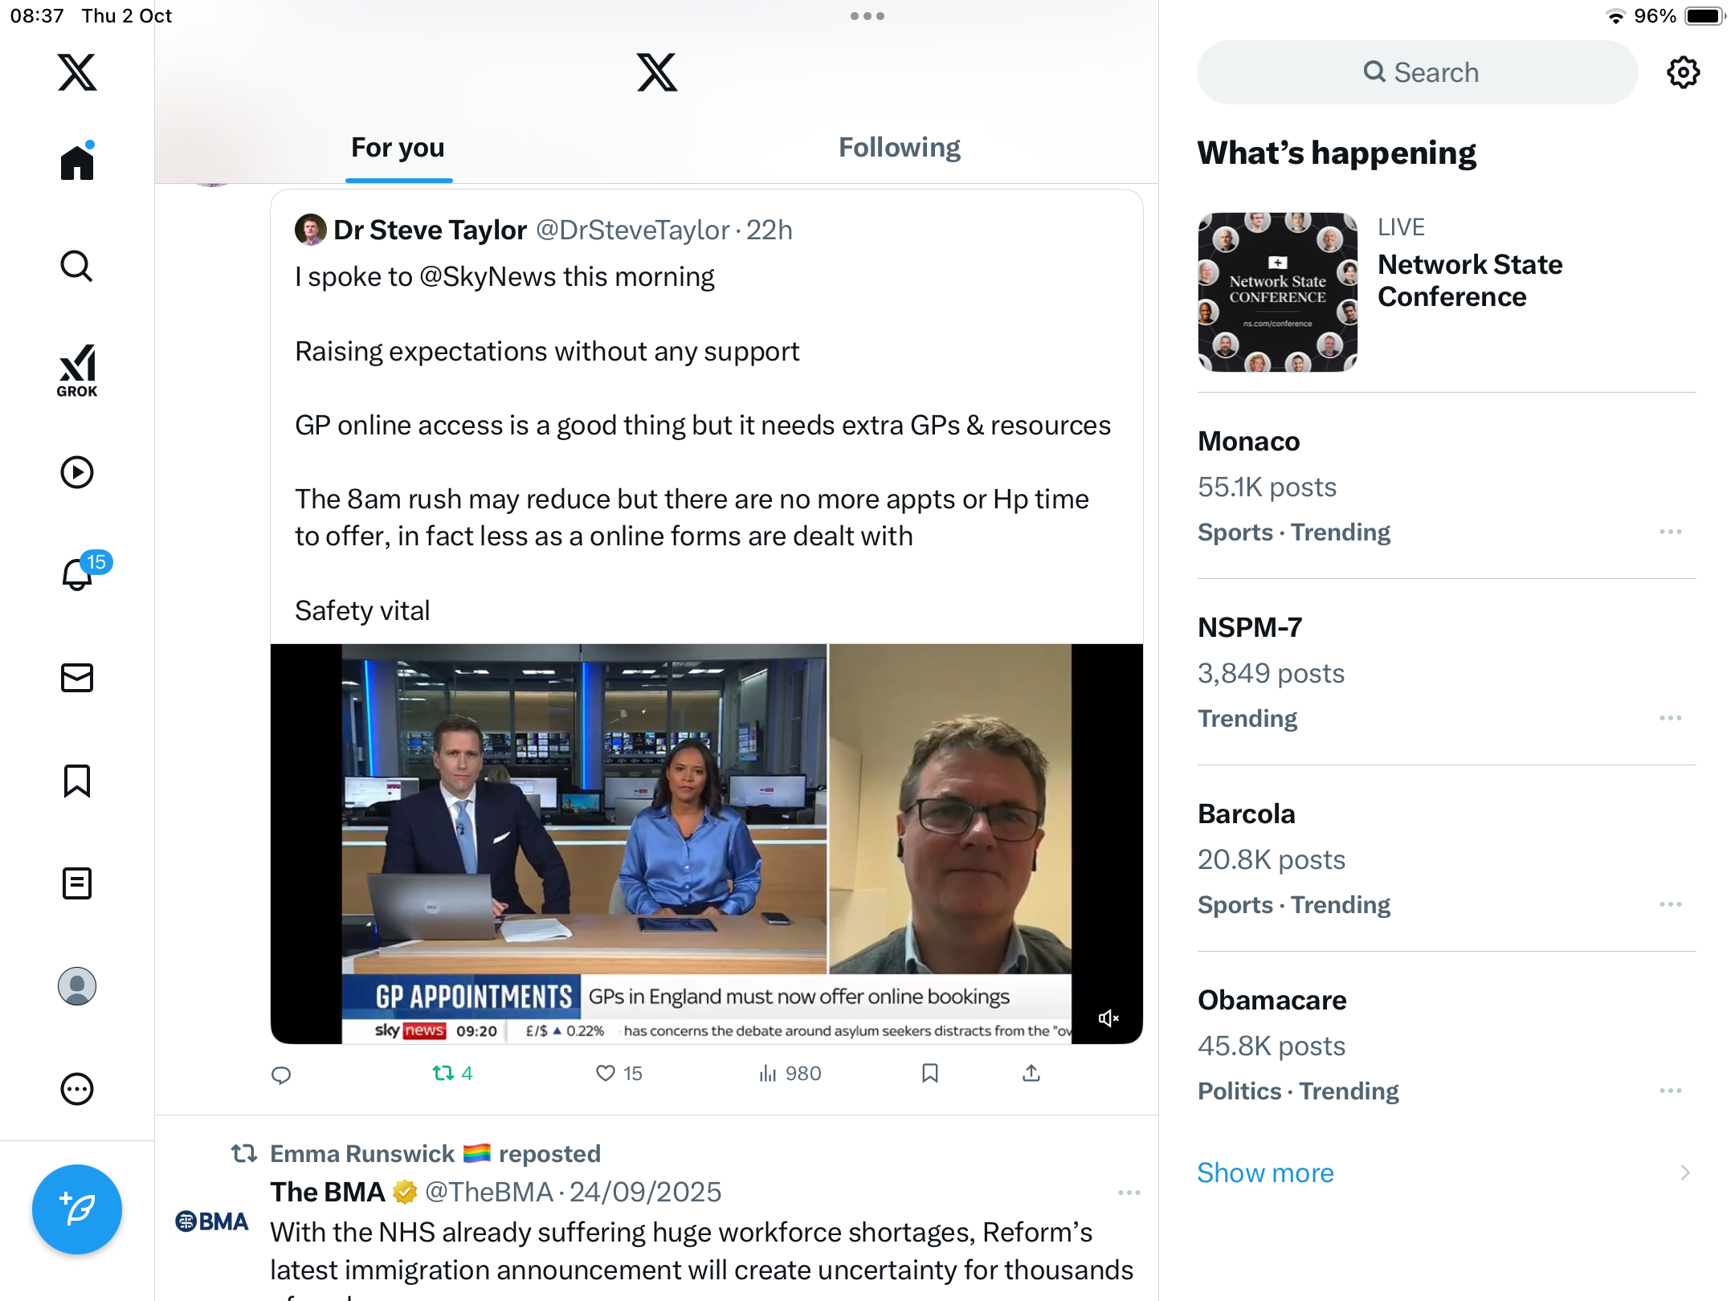Open the @DrSteveTaylor profile handle

tap(632, 230)
